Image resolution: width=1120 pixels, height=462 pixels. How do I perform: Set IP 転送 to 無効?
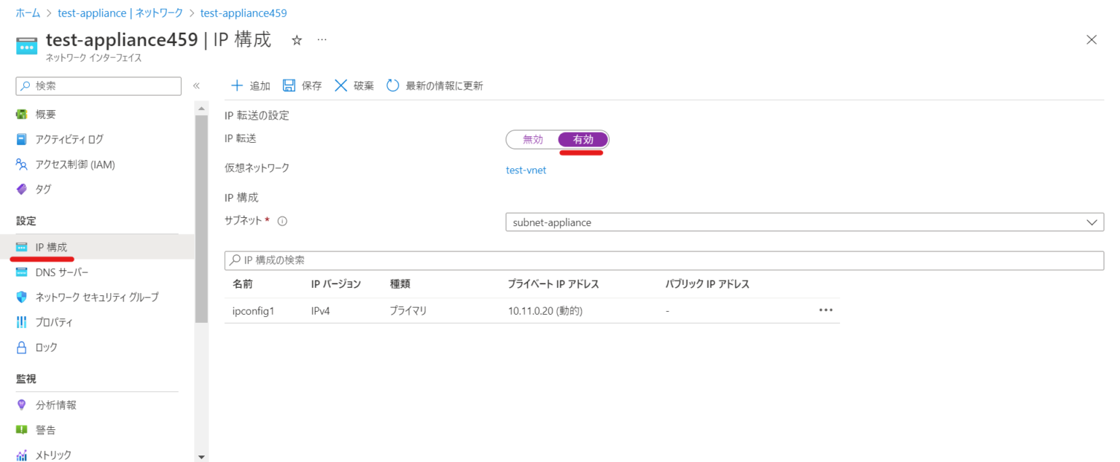point(532,139)
